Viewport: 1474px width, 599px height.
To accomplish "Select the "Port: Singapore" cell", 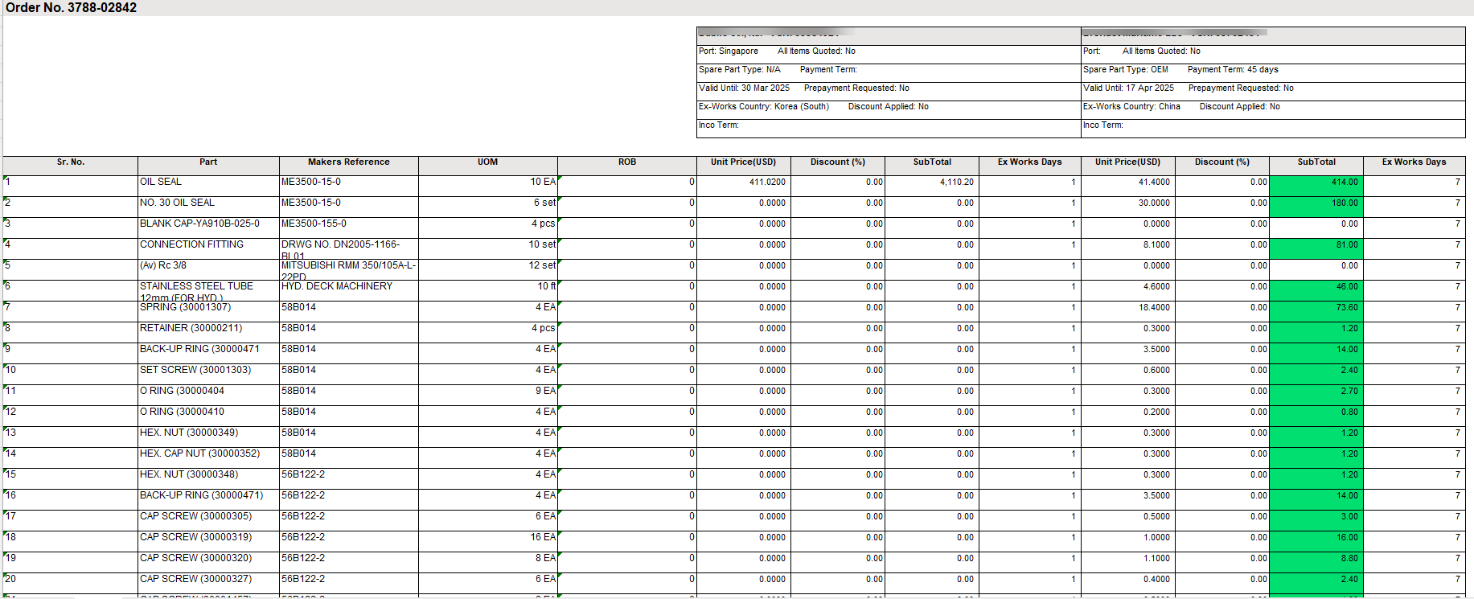I will click(729, 51).
